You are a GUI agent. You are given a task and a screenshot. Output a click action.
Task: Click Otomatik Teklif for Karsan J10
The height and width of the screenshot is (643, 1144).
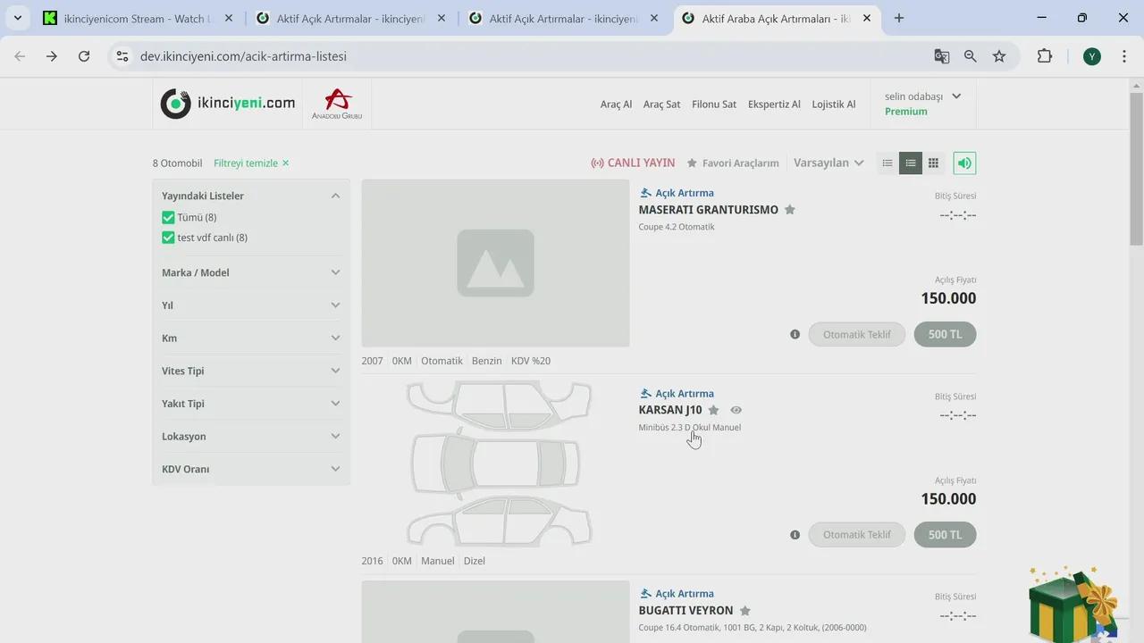pyautogui.click(x=856, y=535)
